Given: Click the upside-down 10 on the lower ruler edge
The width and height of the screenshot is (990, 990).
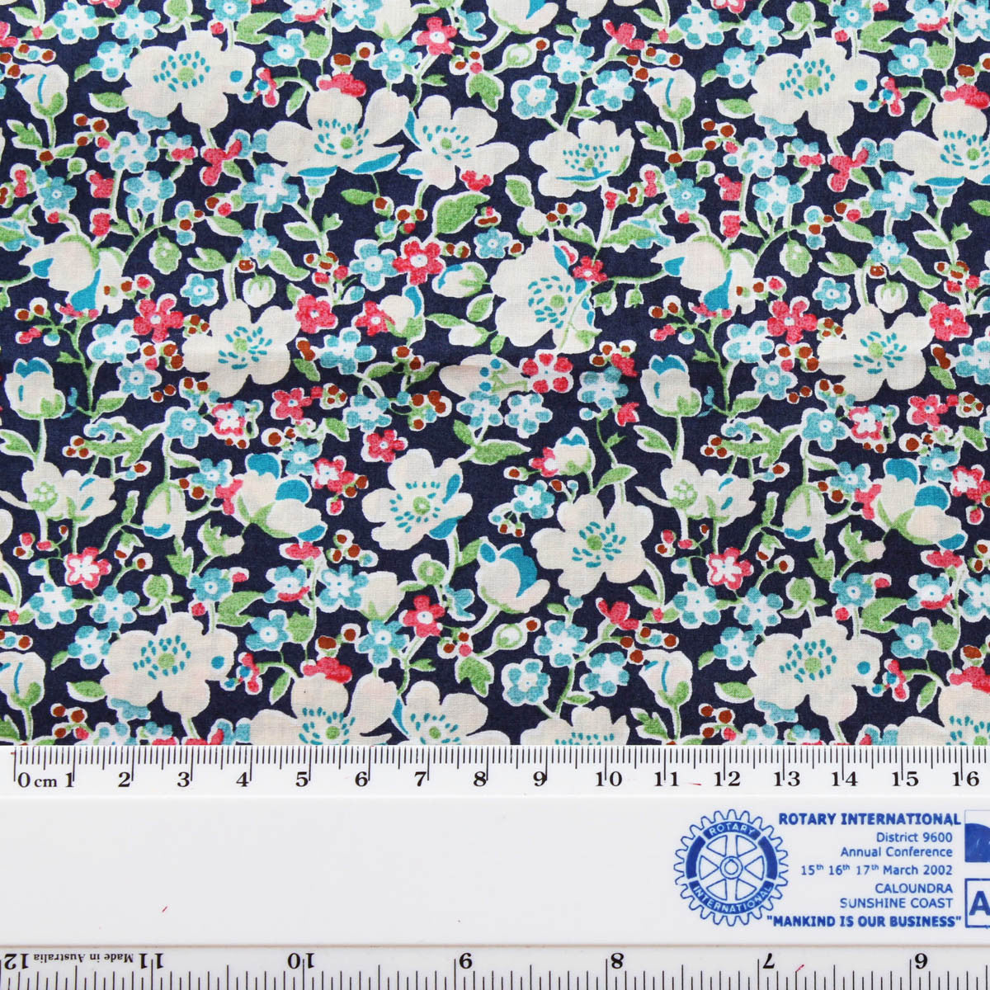Looking at the screenshot, I should click(300, 961).
